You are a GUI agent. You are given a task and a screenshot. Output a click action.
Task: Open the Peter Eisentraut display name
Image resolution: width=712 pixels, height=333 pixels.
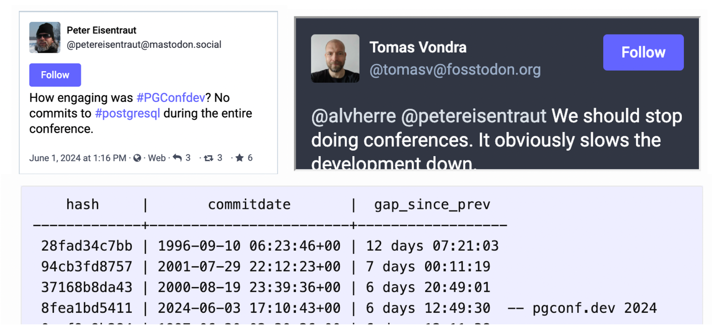pyautogui.click(x=101, y=31)
